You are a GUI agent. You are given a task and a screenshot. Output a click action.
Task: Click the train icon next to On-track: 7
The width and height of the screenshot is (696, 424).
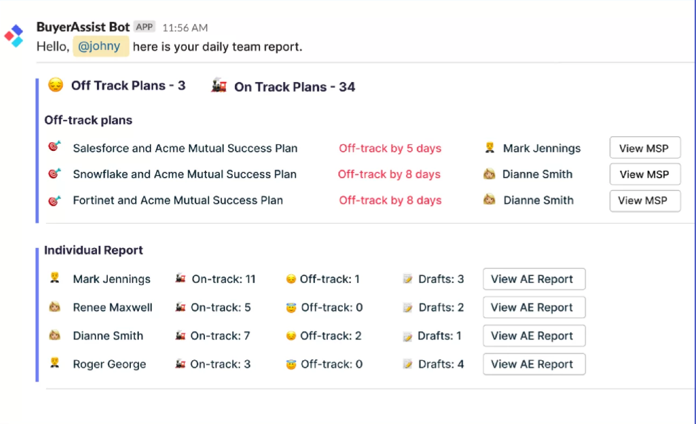(180, 335)
